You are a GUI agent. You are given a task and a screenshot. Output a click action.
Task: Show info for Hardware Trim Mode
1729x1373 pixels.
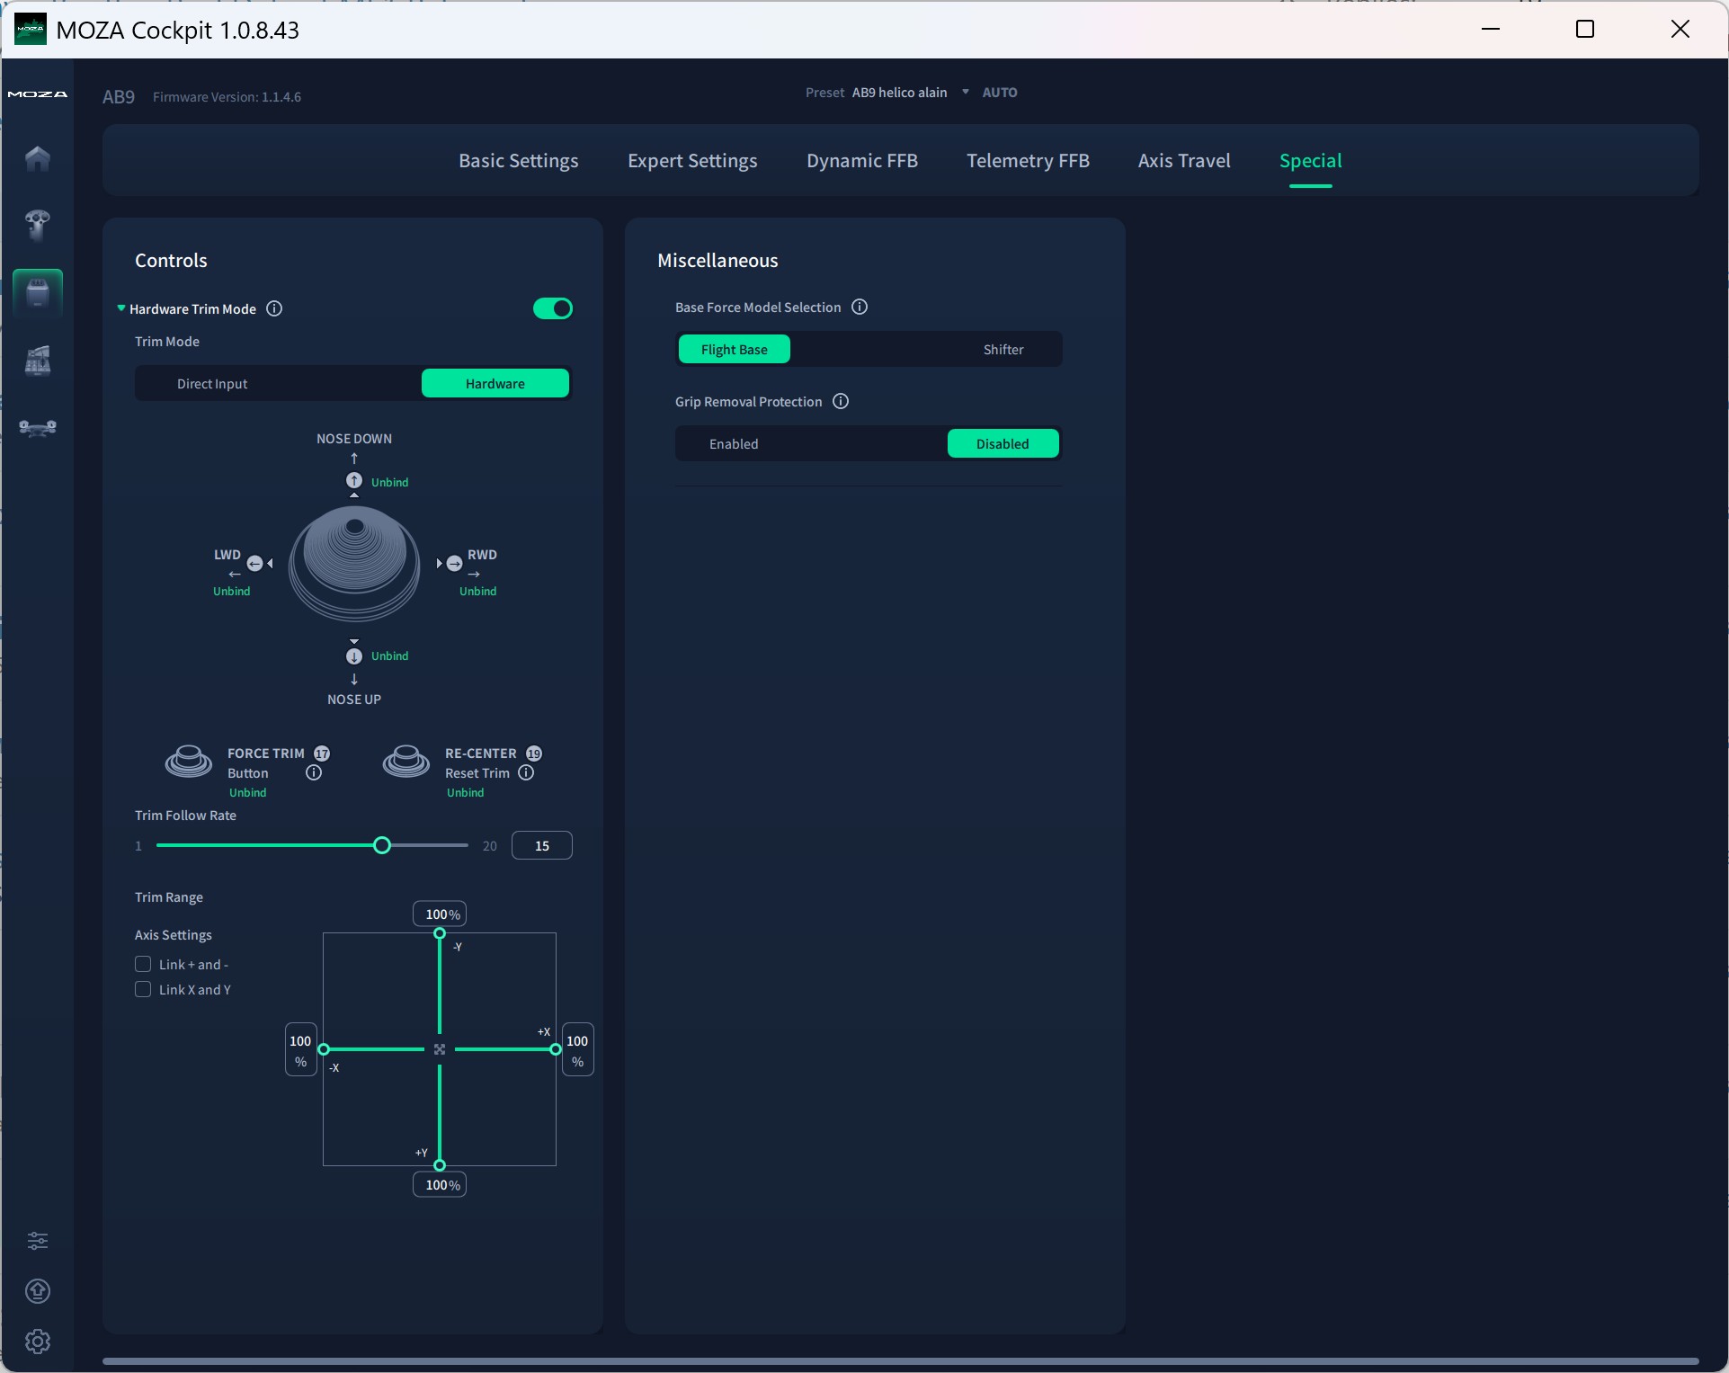click(275, 308)
